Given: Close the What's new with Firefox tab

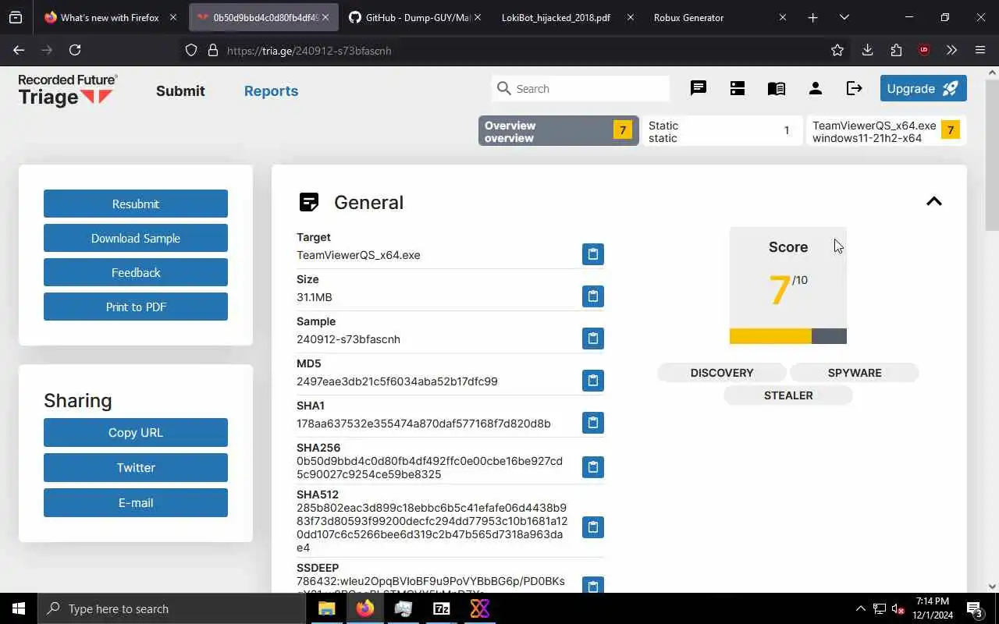Looking at the screenshot, I should pos(173,17).
